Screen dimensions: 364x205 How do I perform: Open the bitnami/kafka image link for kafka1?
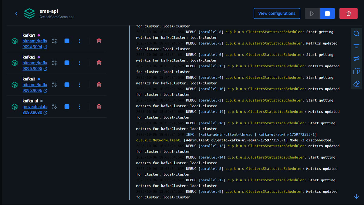coord(35,41)
